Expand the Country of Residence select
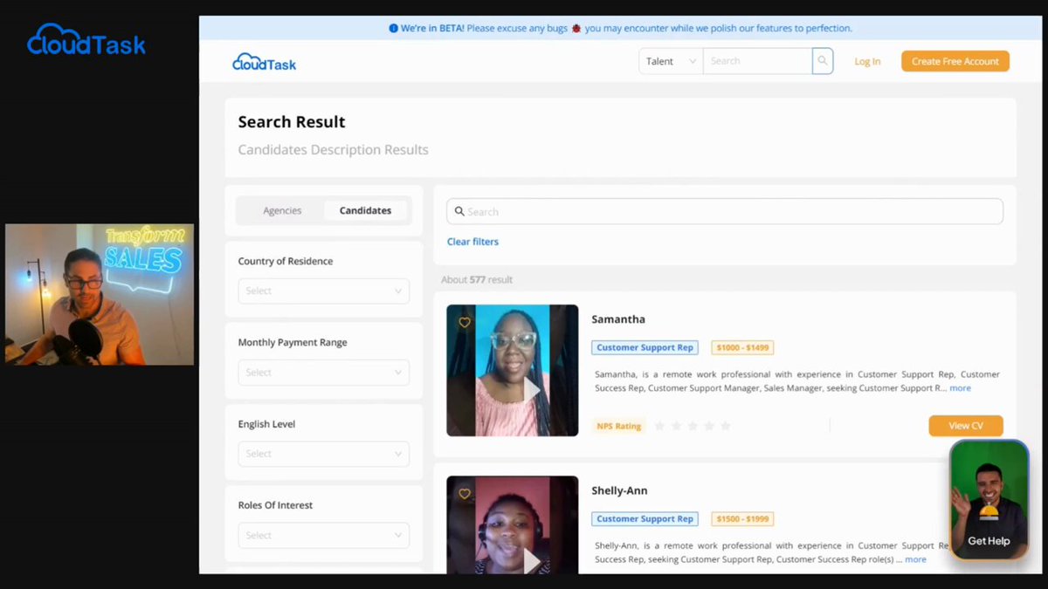Screen dimensions: 1048x589 pos(323,291)
